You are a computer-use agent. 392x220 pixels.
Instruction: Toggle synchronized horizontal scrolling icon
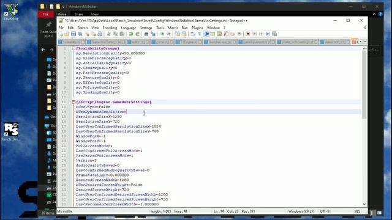(x=184, y=34)
